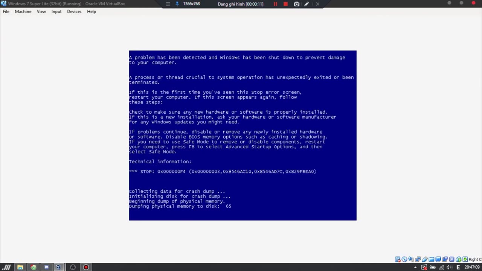
Task: Click the battery power tray icon
Action: [433, 267]
